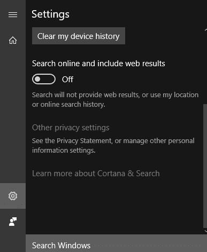This screenshot has height=252, width=207.
Task: Click scrollbar up arrow
Action: (x=206, y=30)
